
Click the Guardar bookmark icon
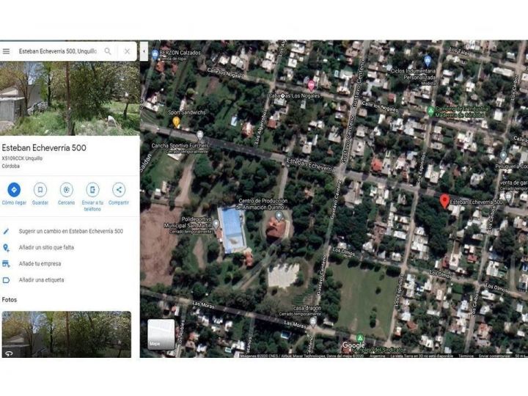[40, 190]
